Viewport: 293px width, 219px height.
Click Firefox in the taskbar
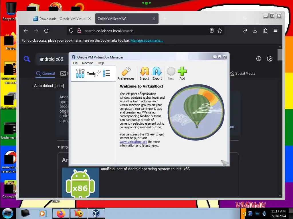click(61, 213)
